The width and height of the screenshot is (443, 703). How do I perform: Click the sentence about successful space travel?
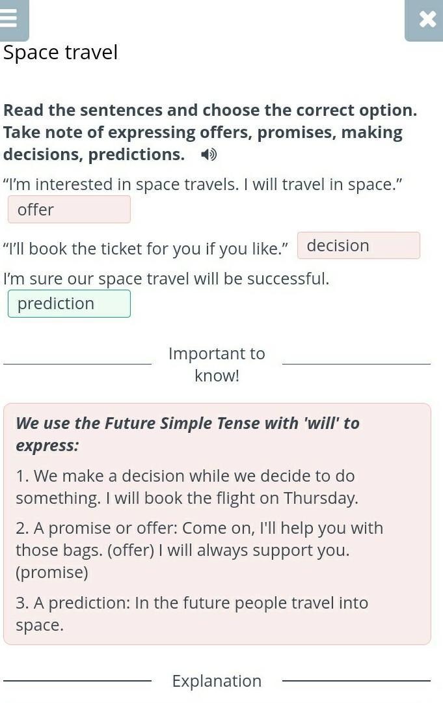tap(166, 279)
